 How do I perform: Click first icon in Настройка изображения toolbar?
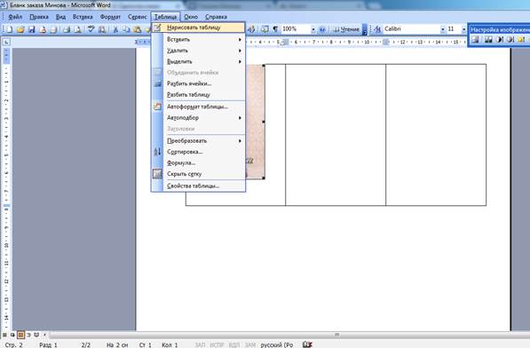click(476, 39)
